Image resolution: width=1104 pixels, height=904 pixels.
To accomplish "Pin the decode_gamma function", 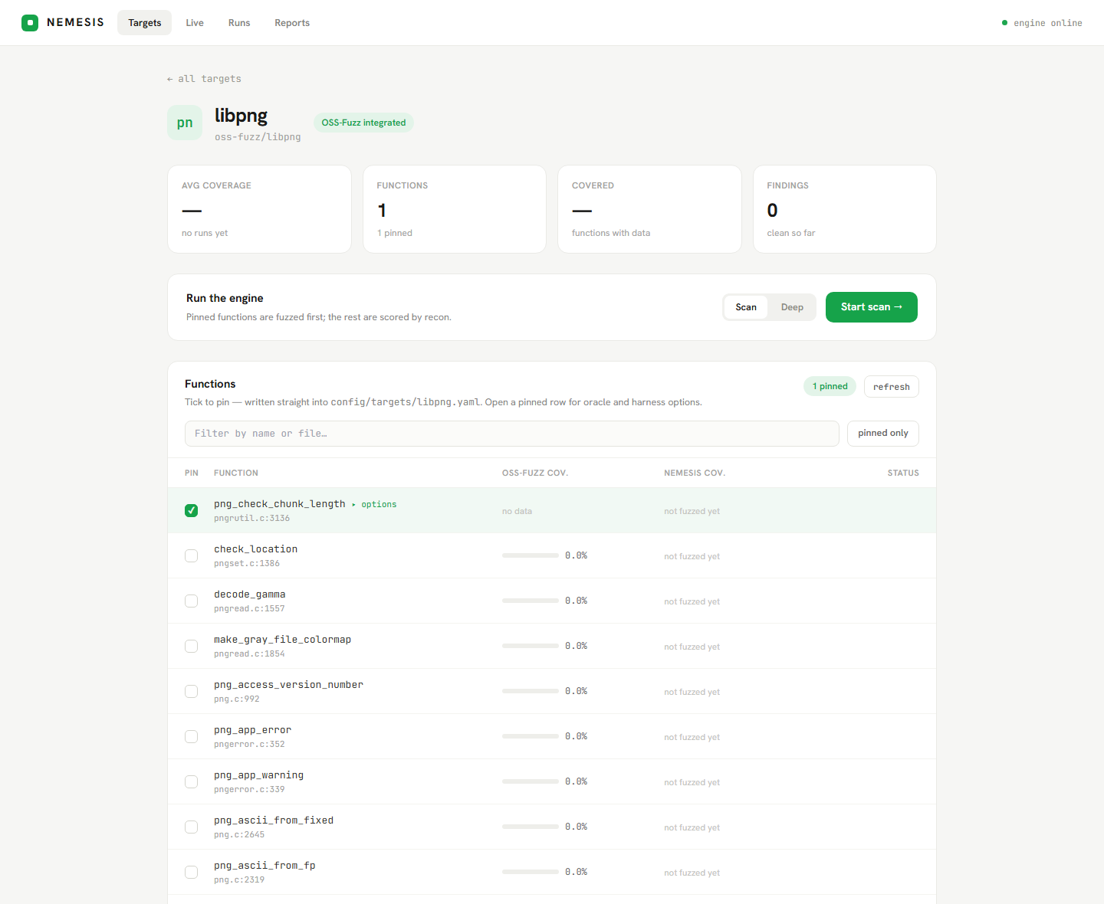I will coord(192,601).
